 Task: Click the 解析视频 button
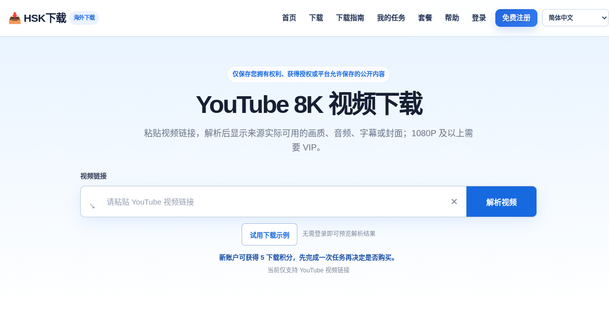click(x=501, y=202)
